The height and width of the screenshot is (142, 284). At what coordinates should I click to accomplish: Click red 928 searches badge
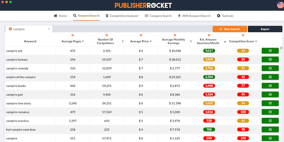tap(209, 121)
